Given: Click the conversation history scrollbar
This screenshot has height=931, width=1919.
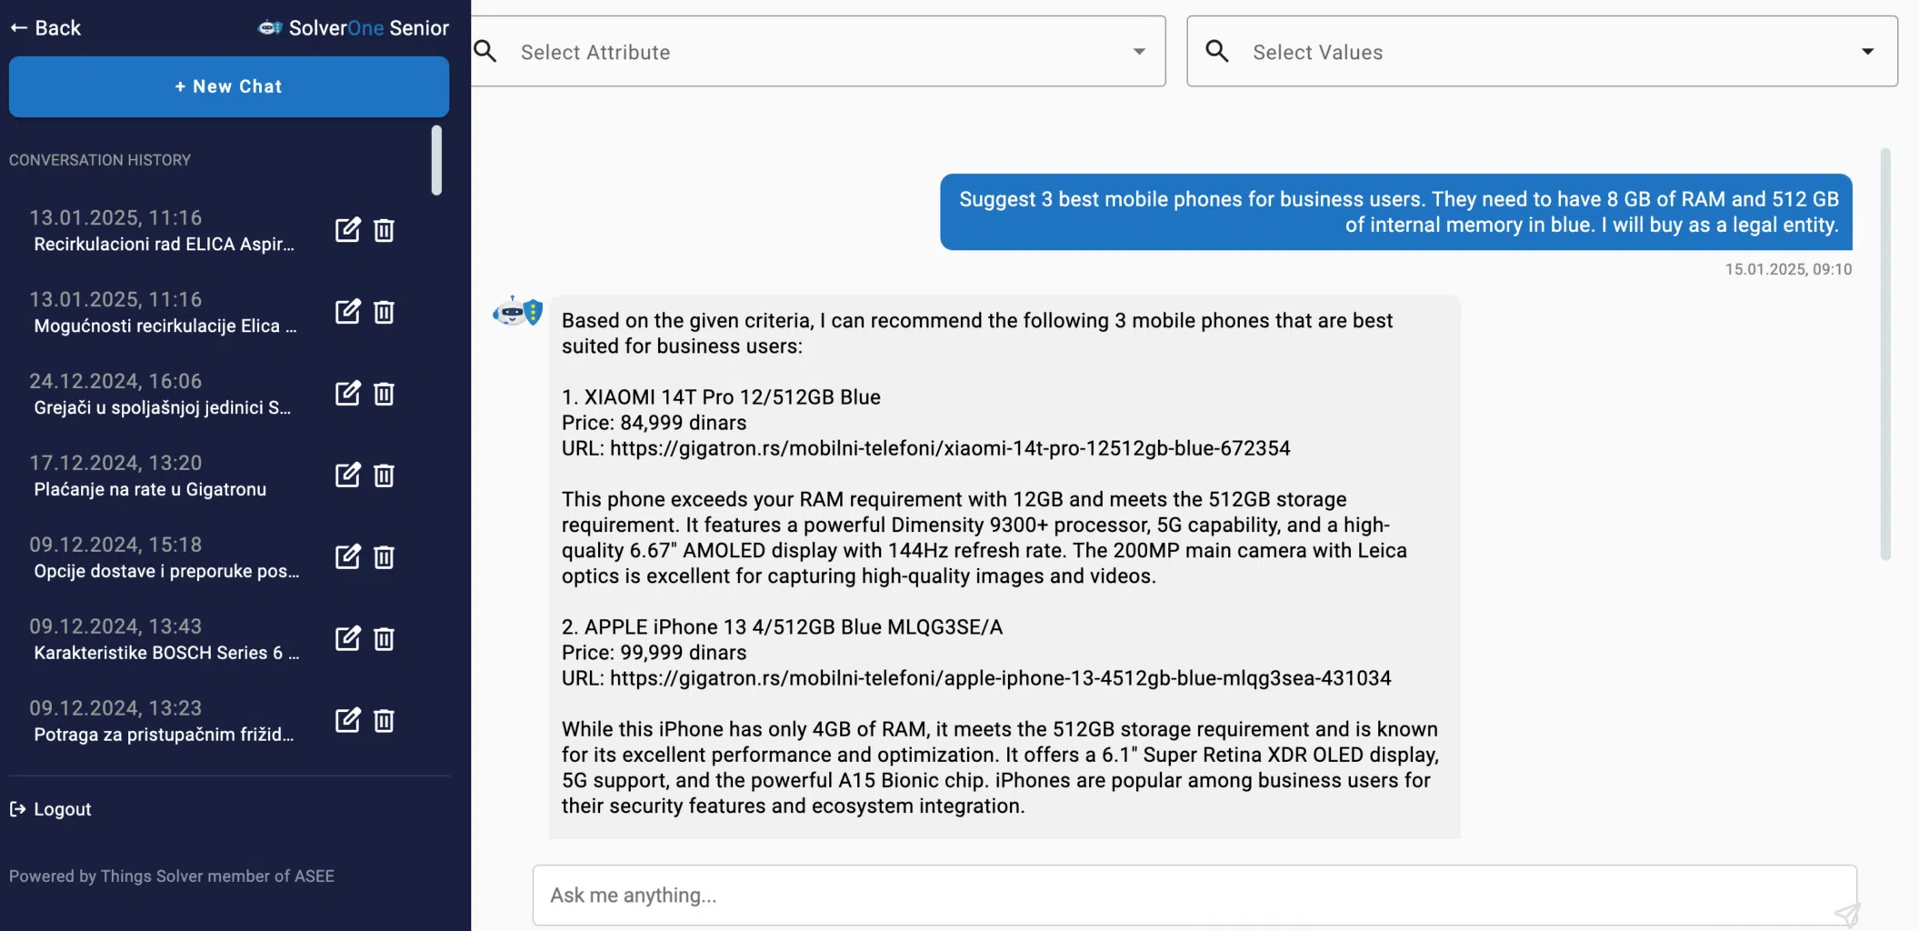Looking at the screenshot, I should (436, 160).
